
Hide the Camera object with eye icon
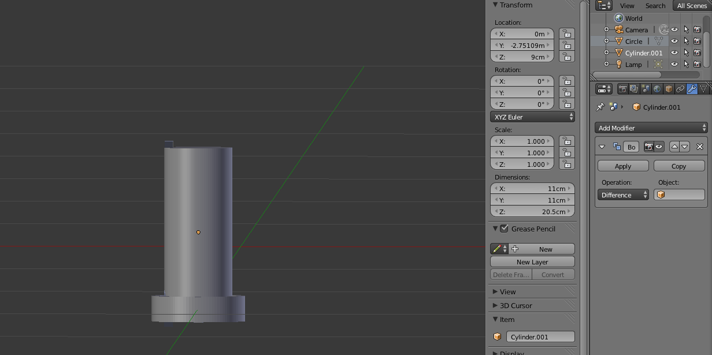[674, 29]
